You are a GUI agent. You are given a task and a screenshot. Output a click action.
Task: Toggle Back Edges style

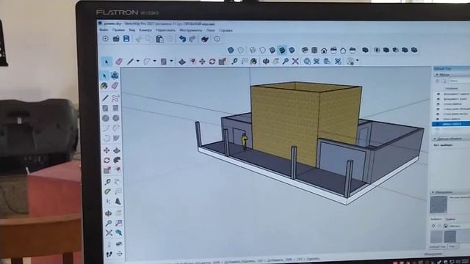[241, 50]
